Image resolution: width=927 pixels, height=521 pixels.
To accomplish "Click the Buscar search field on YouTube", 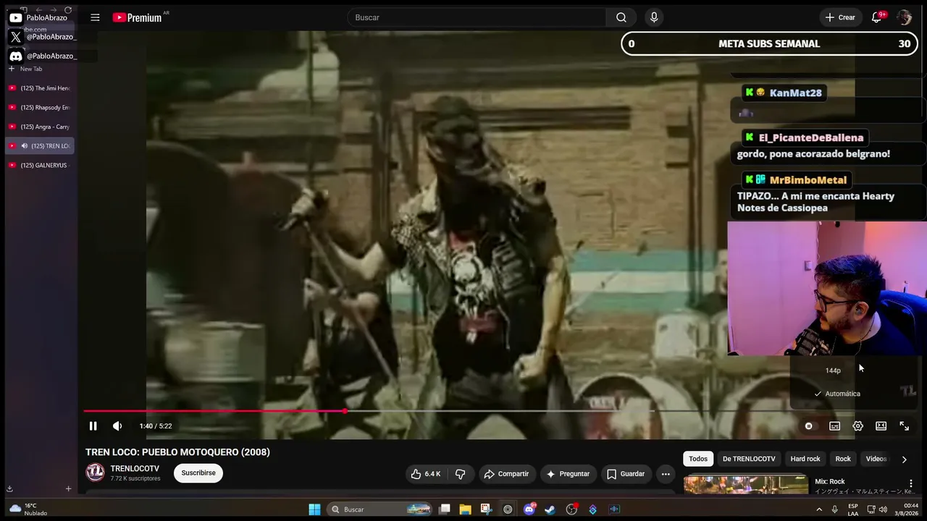I will tap(477, 17).
